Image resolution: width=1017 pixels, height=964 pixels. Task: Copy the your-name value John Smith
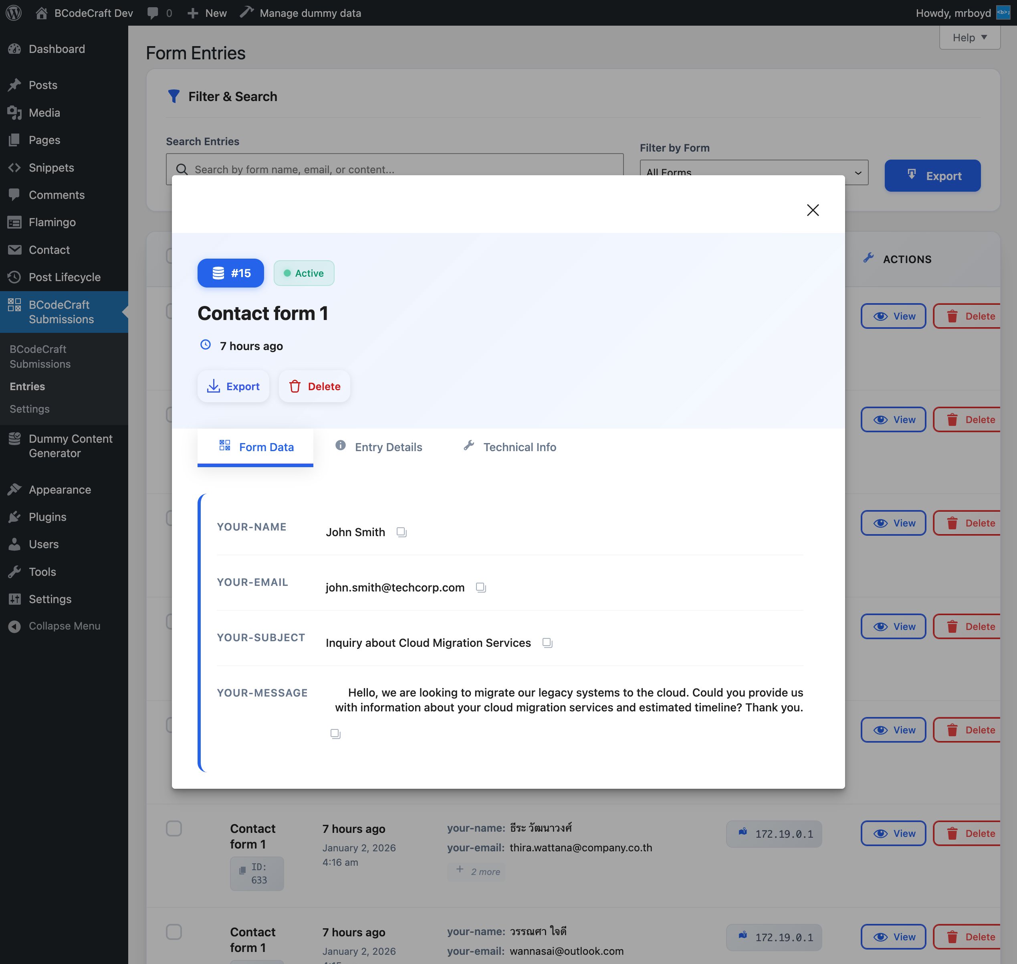[402, 532]
